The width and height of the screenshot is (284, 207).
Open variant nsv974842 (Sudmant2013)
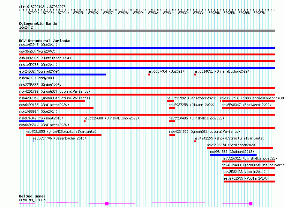(41, 118)
